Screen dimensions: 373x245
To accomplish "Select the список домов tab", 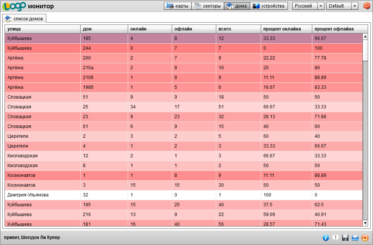I will 24,18.
